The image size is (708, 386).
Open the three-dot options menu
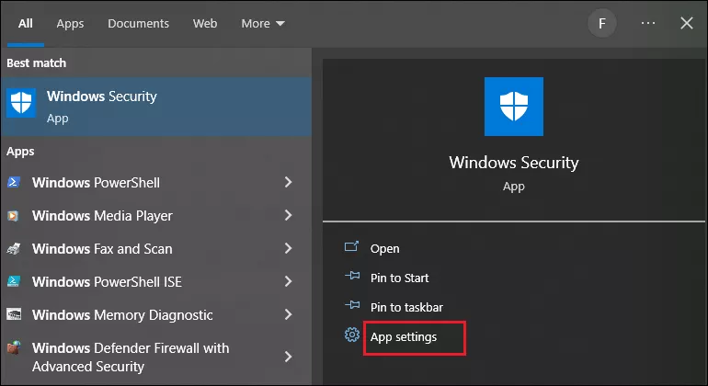pyautogui.click(x=648, y=23)
